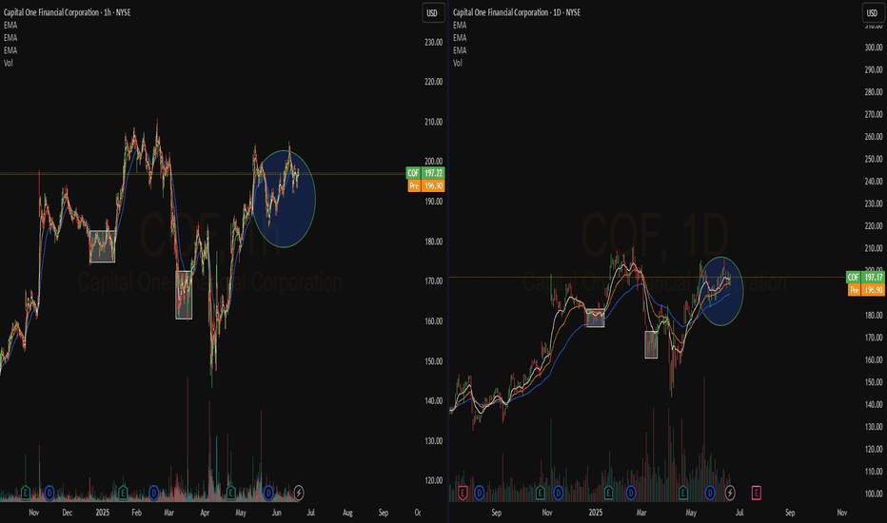Click 250.00 on the 1D price axis
The width and height of the screenshot is (887, 523).
(x=874, y=159)
